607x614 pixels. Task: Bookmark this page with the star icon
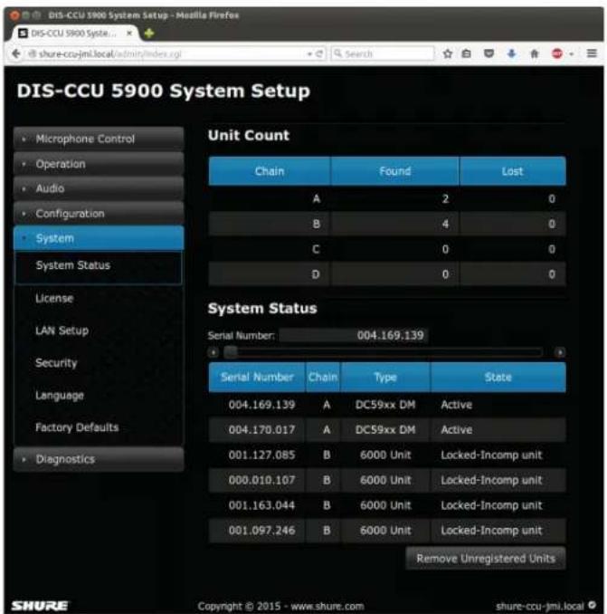[x=448, y=53]
